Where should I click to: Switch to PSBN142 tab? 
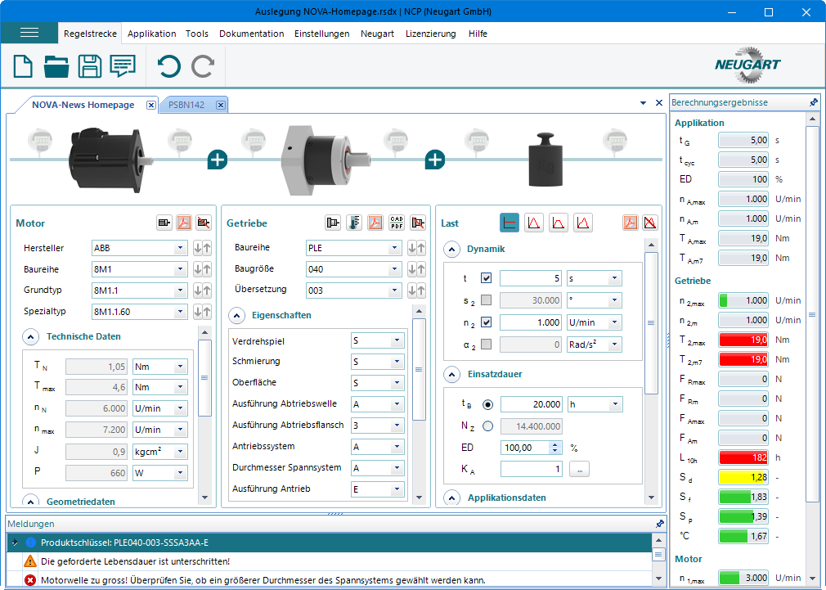point(186,105)
